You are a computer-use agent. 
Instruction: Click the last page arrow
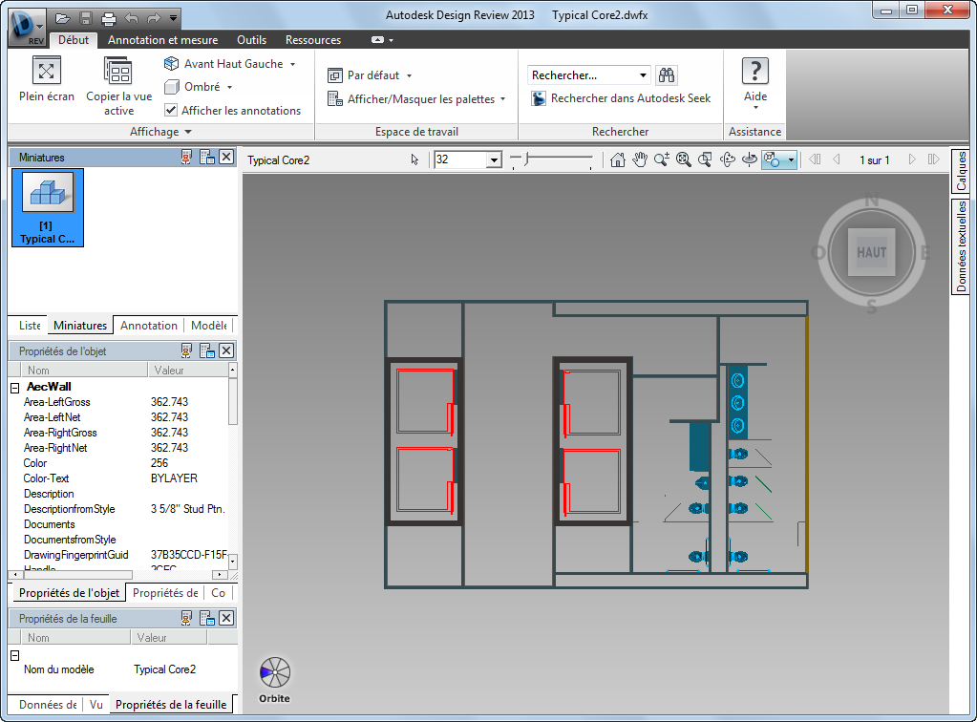933,159
